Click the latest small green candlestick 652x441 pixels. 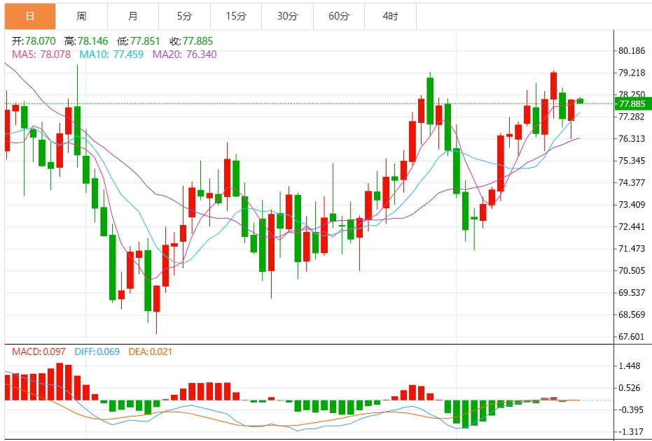tap(580, 101)
